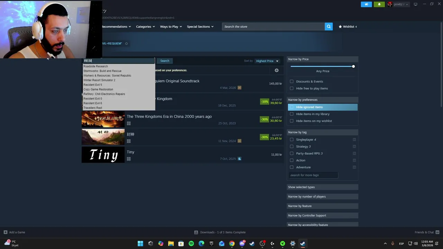
Task: Open Windows Settings gear in taskbar
Action: 293,243
